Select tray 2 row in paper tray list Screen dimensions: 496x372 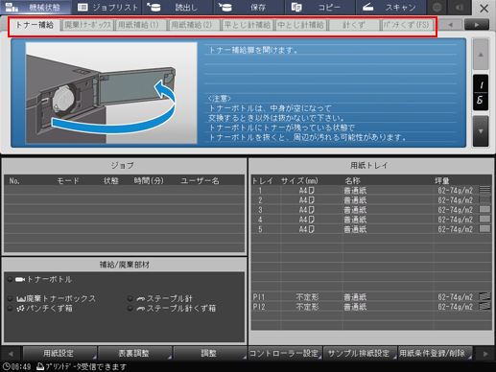click(371, 200)
